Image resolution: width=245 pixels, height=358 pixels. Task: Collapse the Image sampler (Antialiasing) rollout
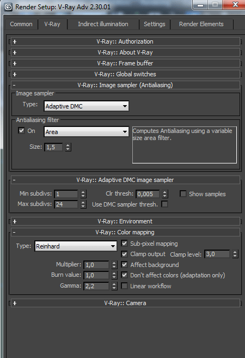[125, 85]
